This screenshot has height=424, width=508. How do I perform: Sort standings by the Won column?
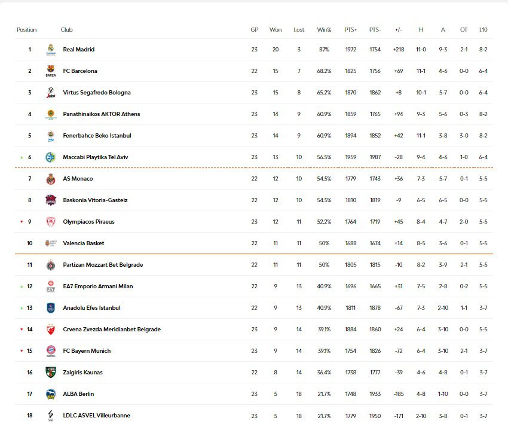click(276, 30)
